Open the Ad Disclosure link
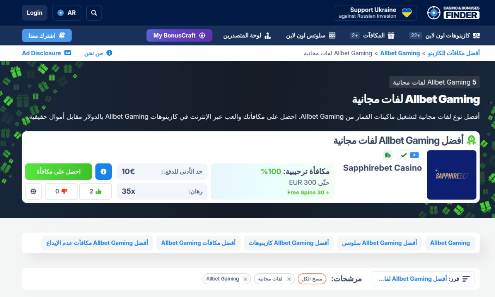This screenshot has width=495, height=297. click(x=46, y=53)
